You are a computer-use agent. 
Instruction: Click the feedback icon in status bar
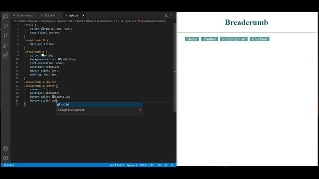166,165
